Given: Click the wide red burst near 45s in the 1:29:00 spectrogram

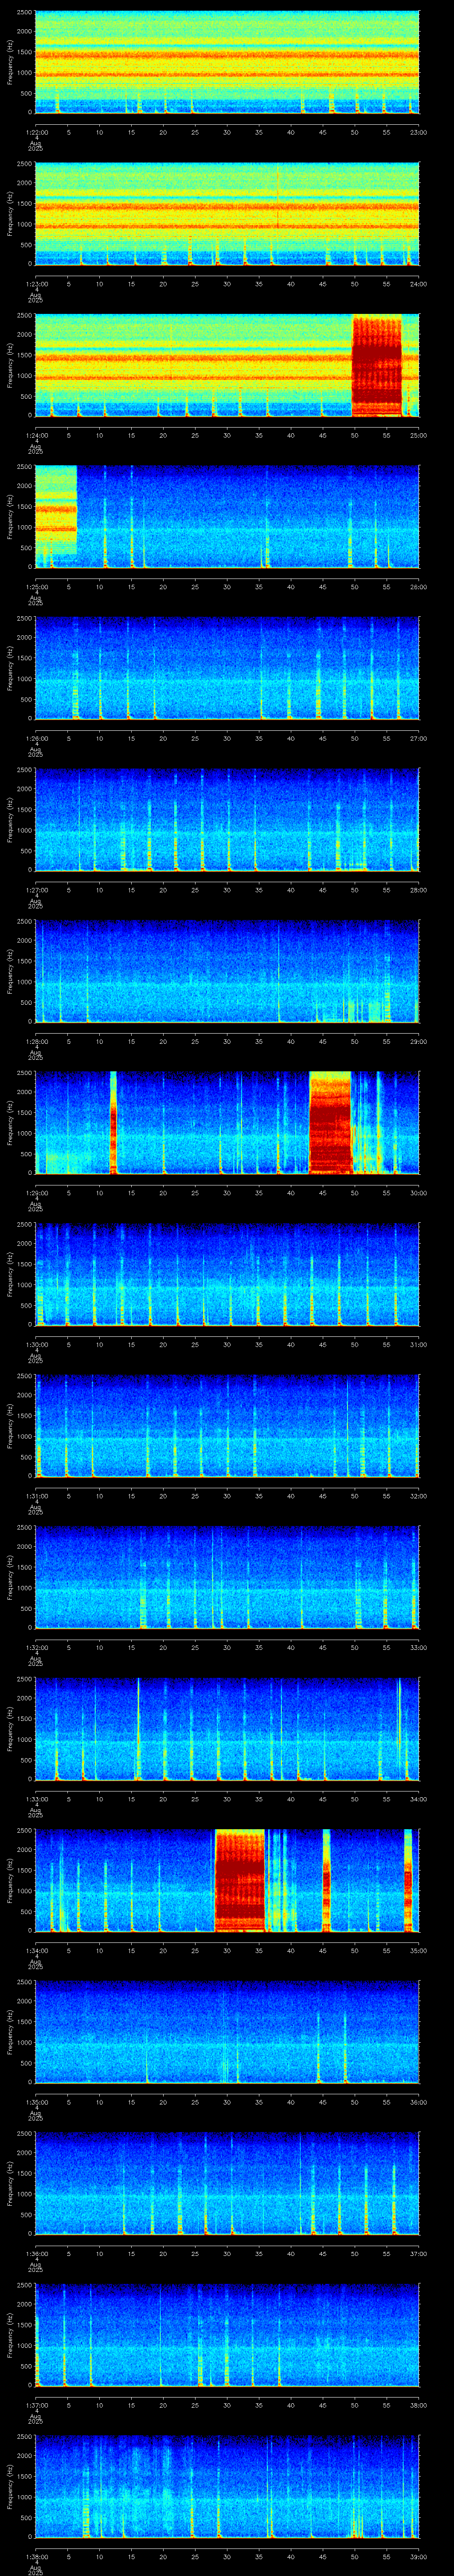Looking at the screenshot, I should [330, 1122].
